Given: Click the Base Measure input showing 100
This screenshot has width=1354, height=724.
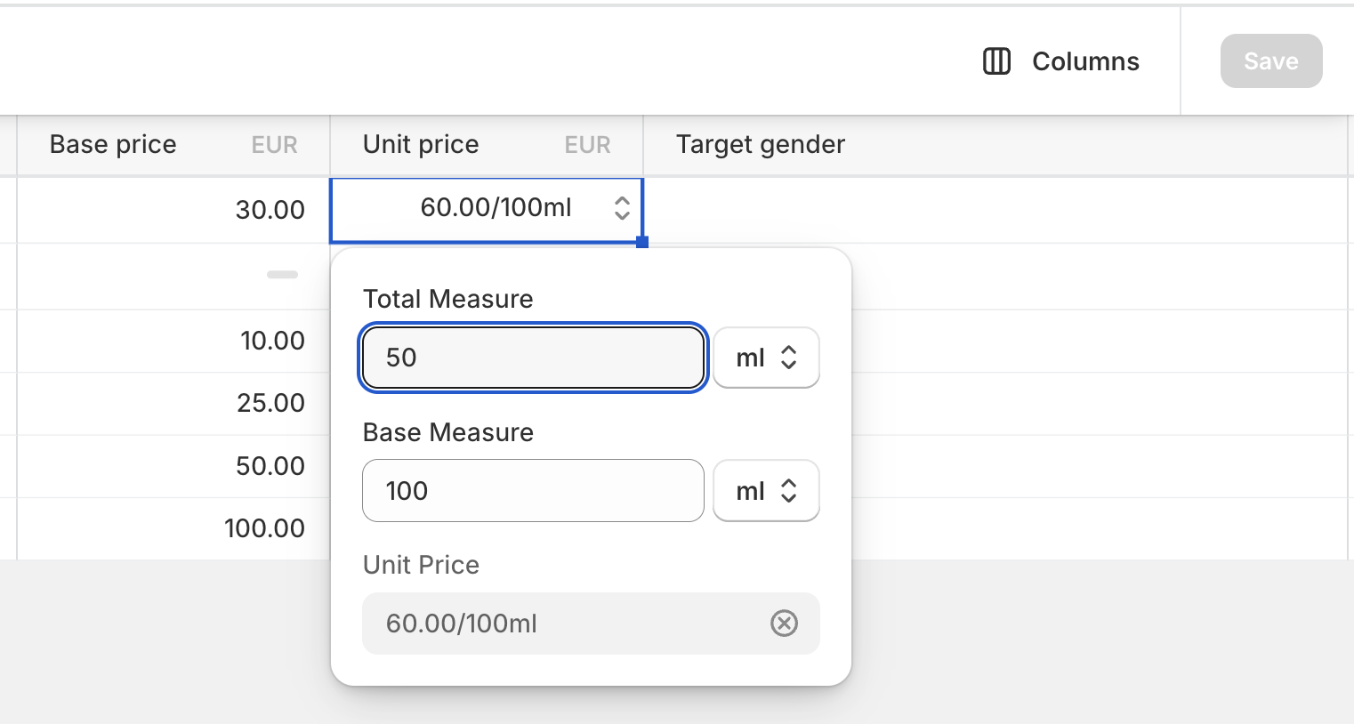Looking at the screenshot, I should click(532, 490).
